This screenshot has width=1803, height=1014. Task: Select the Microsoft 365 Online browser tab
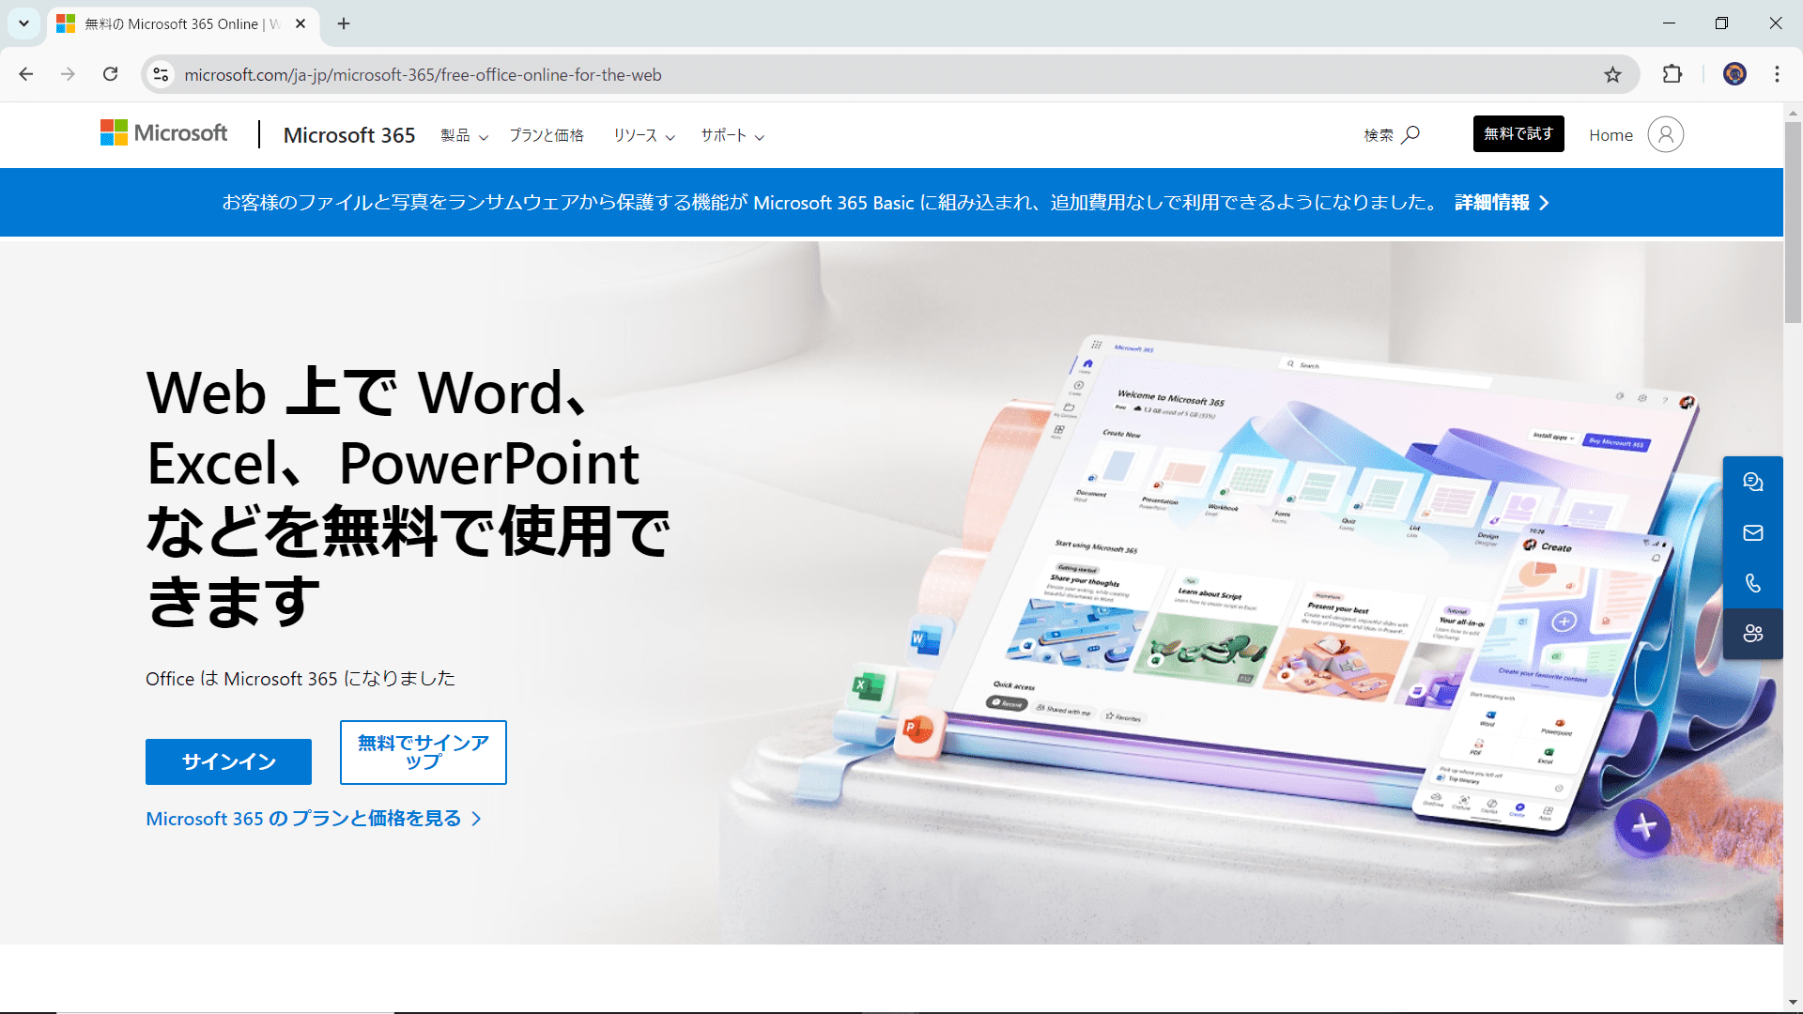(183, 23)
